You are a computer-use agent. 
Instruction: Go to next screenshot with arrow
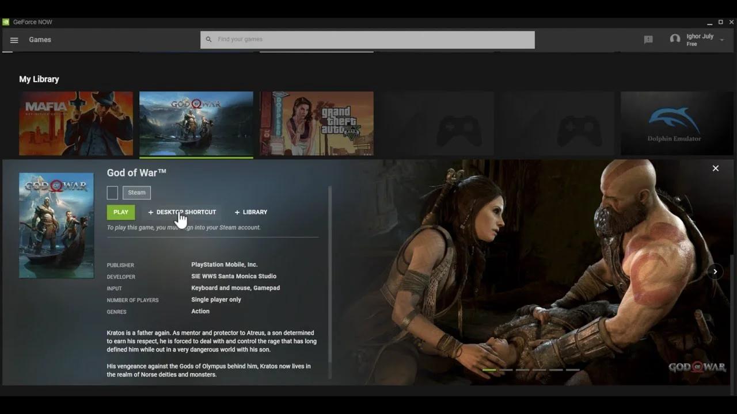(x=715, y=271)
